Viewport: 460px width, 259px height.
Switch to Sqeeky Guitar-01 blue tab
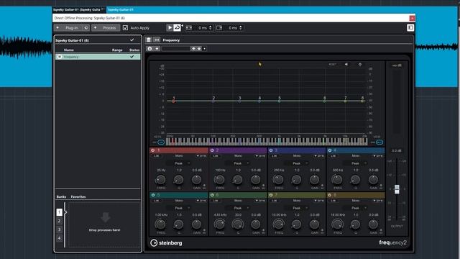pos(121,9)
